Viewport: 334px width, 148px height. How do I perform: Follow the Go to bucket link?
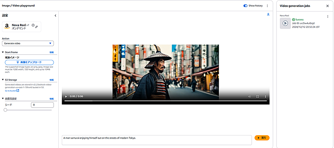(x=12, y=91)
